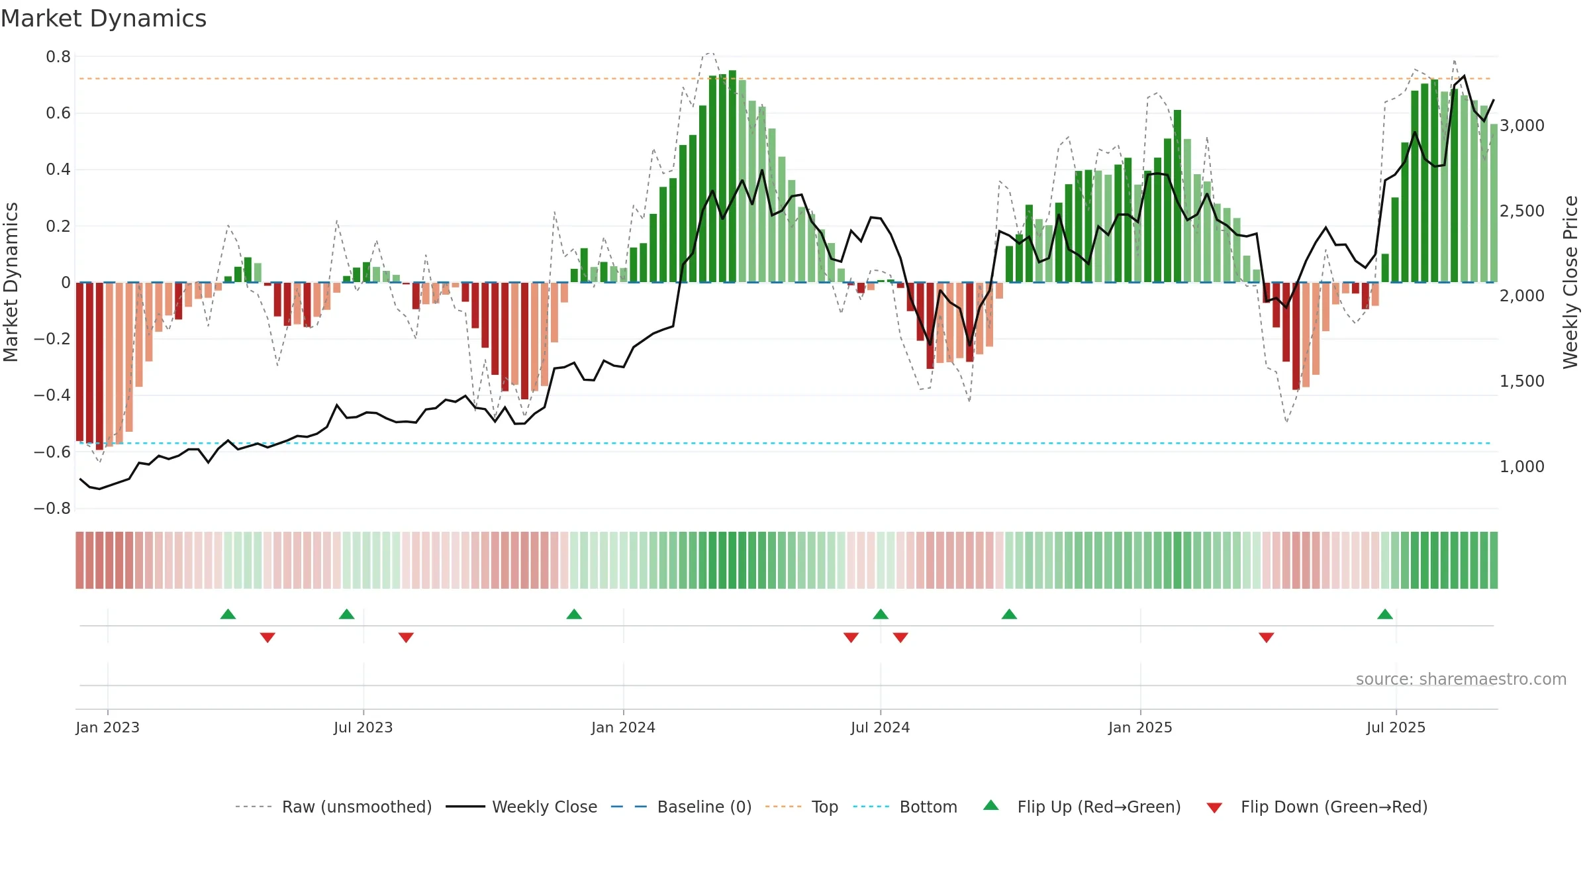The width and height of the screenshot is (1589, 894).
Task: Click the 2,500 price axis tick
Action: 1522,211
